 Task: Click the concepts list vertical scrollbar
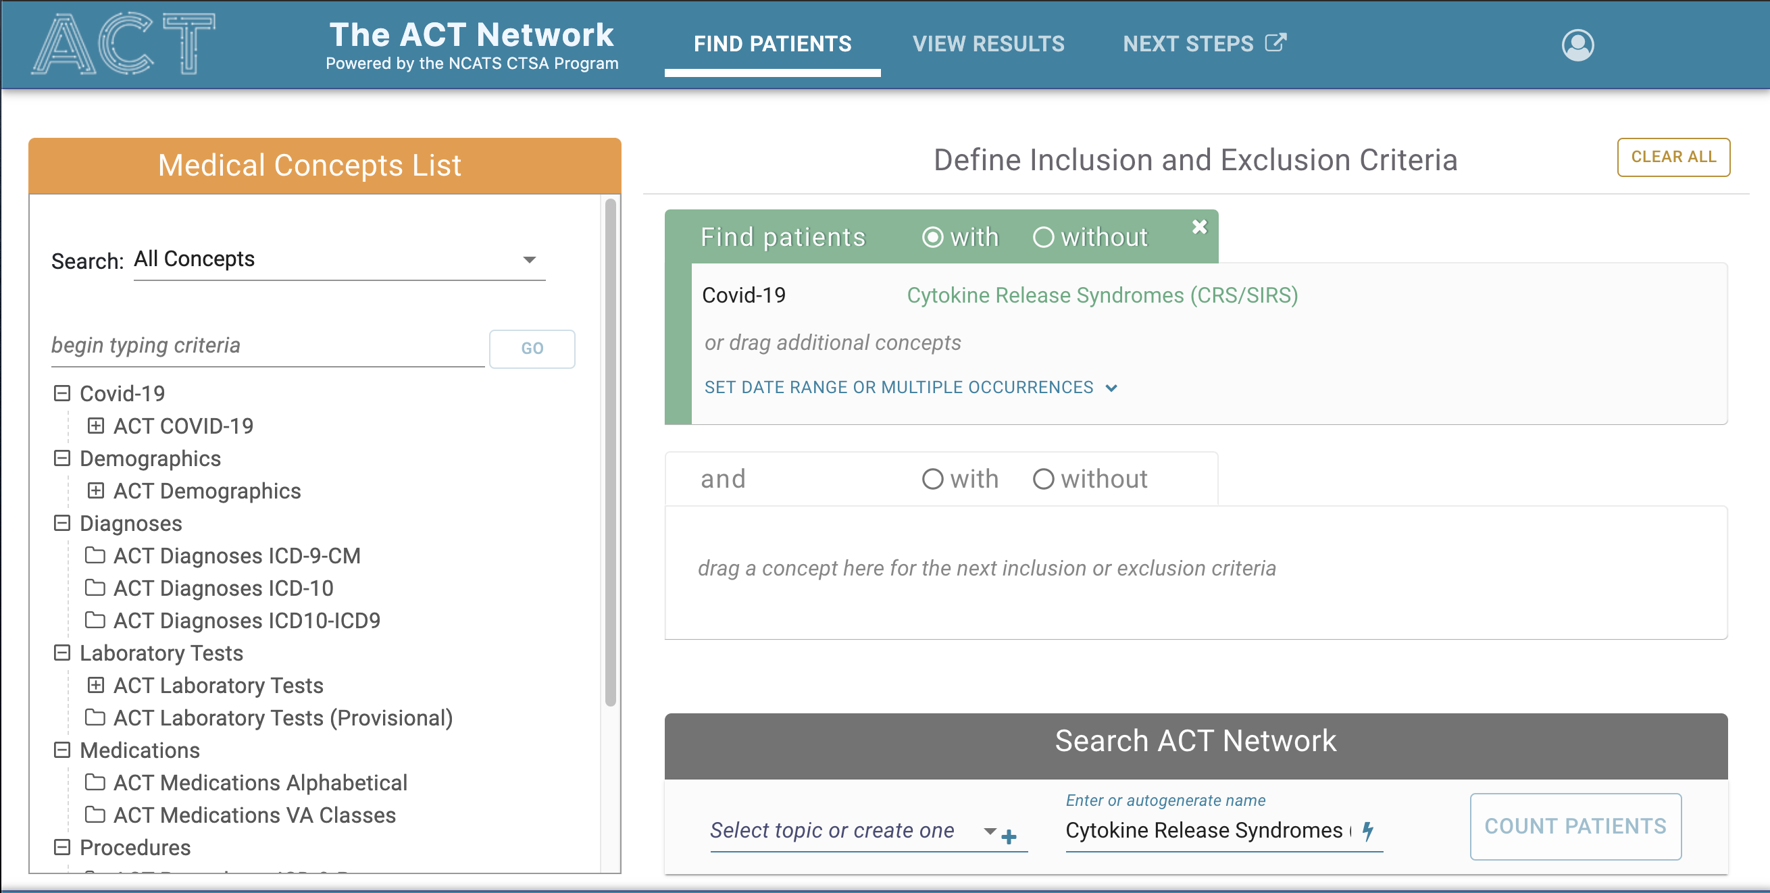pyautogui.click(x=609, y=453)
